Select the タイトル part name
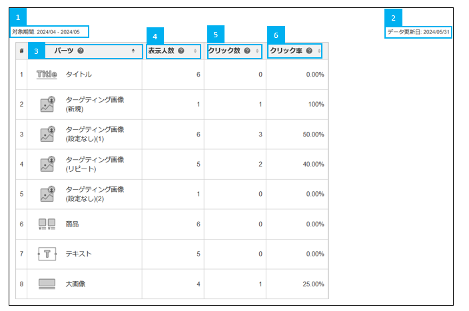 pos(79,75)
